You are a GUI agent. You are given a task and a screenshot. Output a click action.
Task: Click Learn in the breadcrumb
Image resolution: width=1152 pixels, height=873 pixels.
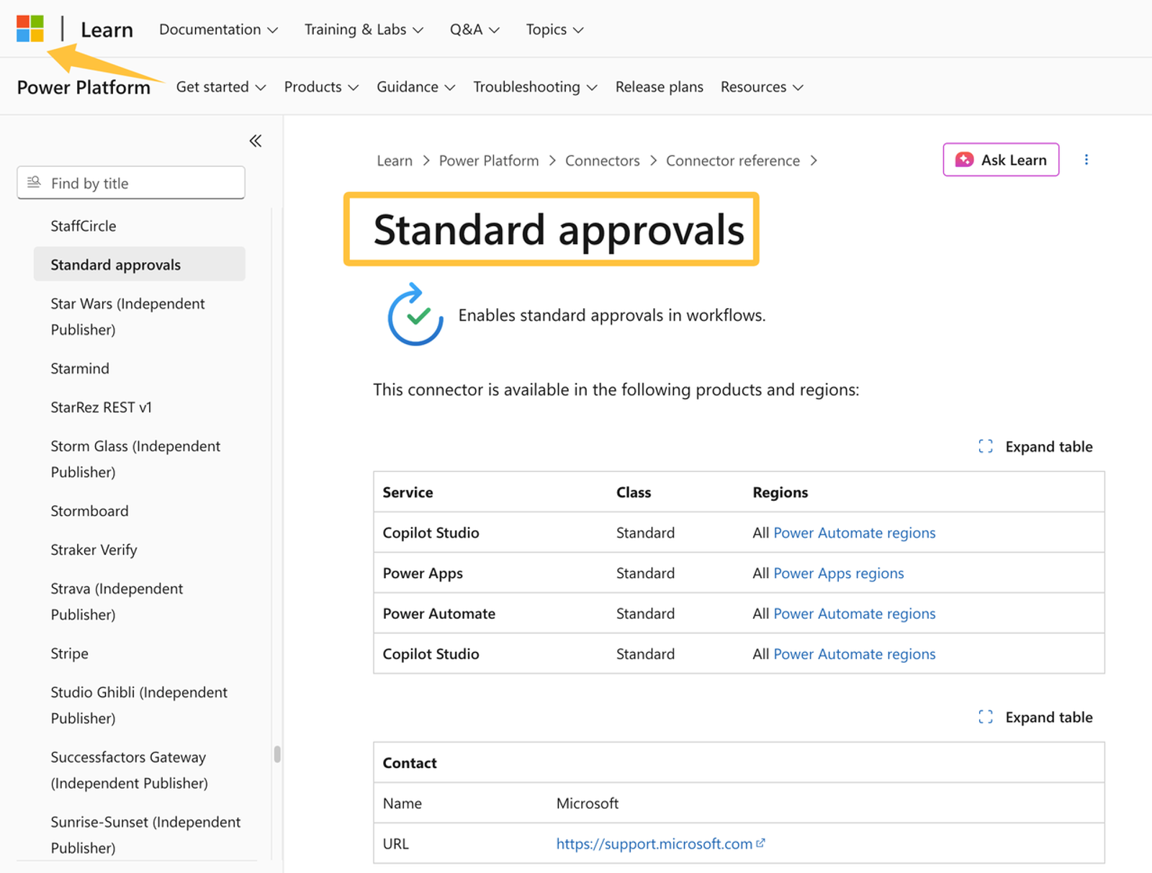[395, 160]
